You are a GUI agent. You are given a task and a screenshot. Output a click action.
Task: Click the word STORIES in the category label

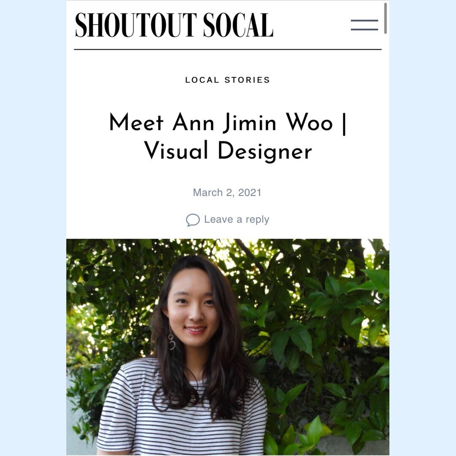click(x=247, y=80)
